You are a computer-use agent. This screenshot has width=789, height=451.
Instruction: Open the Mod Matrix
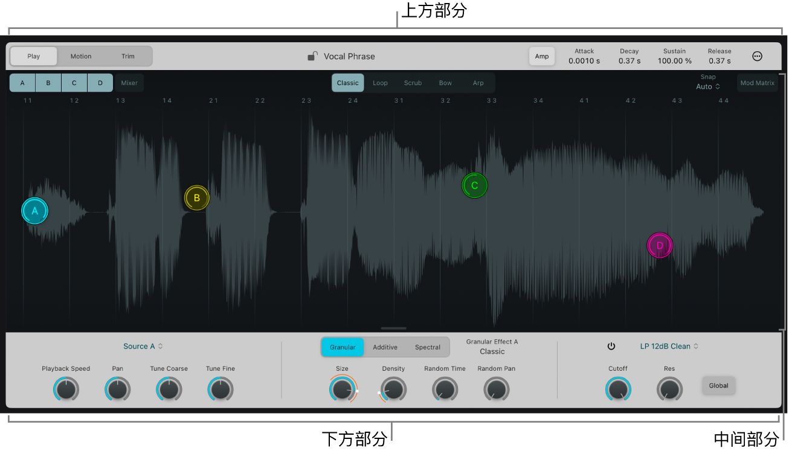[758, 83]
